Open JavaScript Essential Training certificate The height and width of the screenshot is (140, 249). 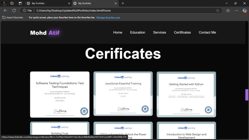click(123, 94)
